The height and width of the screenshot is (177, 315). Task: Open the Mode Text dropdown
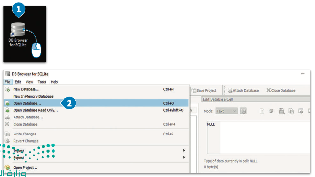(x=226, y=111)
